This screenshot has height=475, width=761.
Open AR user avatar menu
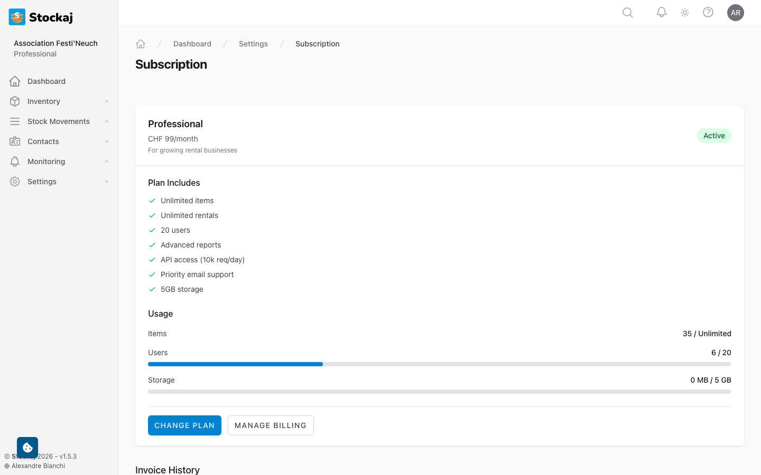tap(736, 13)
